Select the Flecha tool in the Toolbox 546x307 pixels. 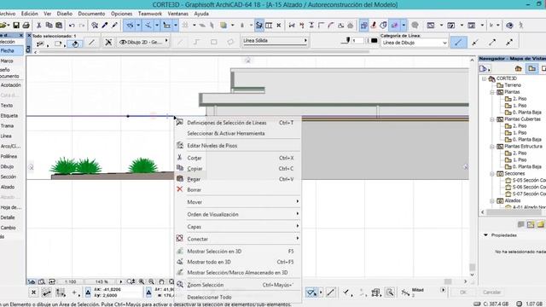click(12, 50)
